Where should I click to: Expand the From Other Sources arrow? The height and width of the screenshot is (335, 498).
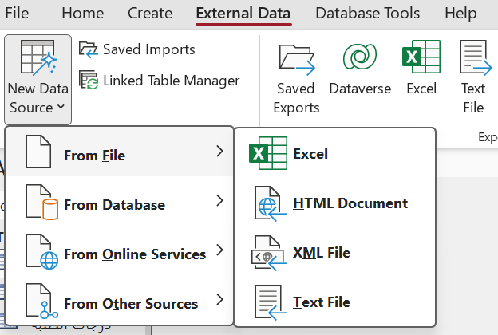coord(219,299)
